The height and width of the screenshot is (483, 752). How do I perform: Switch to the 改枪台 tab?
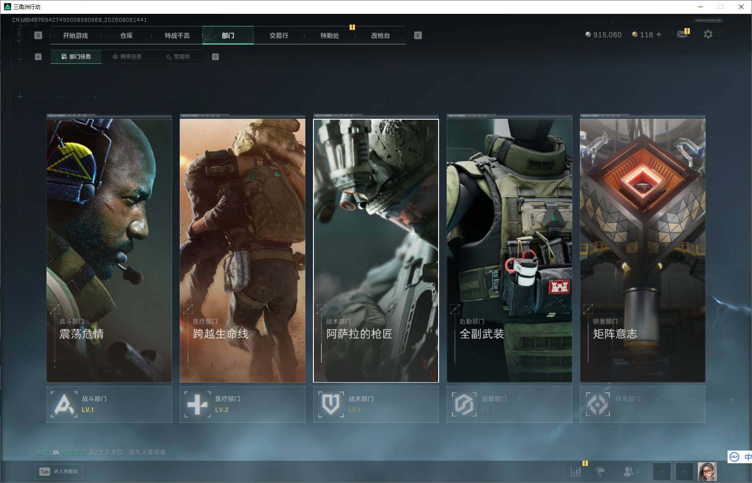tap(380, 35)
